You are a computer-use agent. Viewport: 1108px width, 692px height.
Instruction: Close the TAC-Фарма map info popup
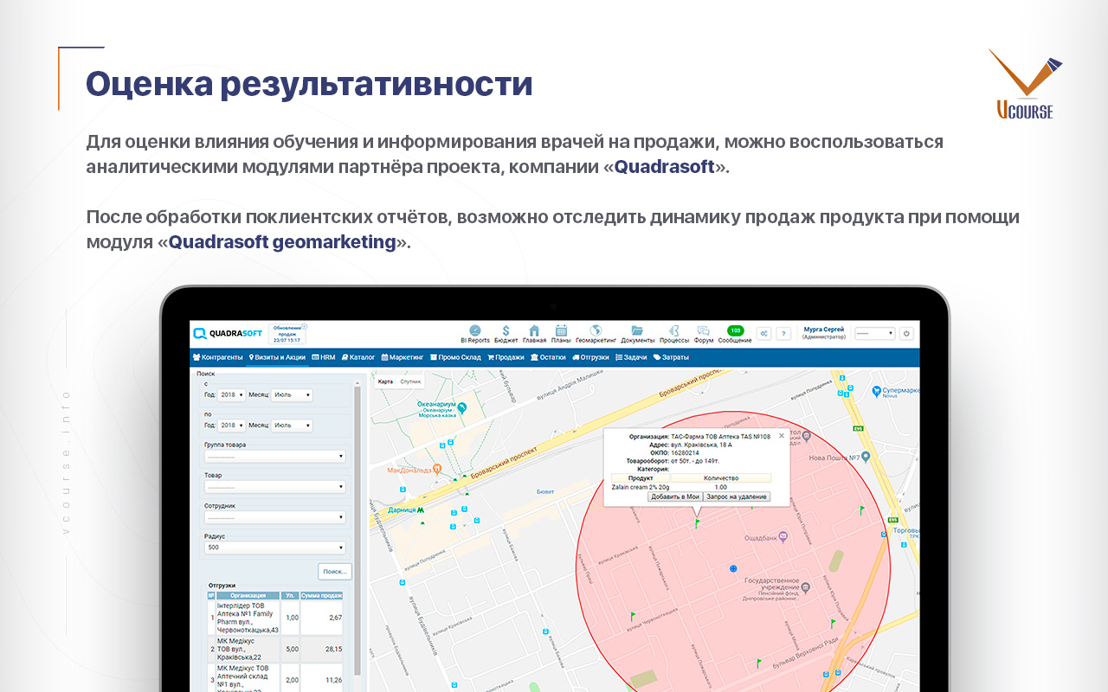click(782, 435)
